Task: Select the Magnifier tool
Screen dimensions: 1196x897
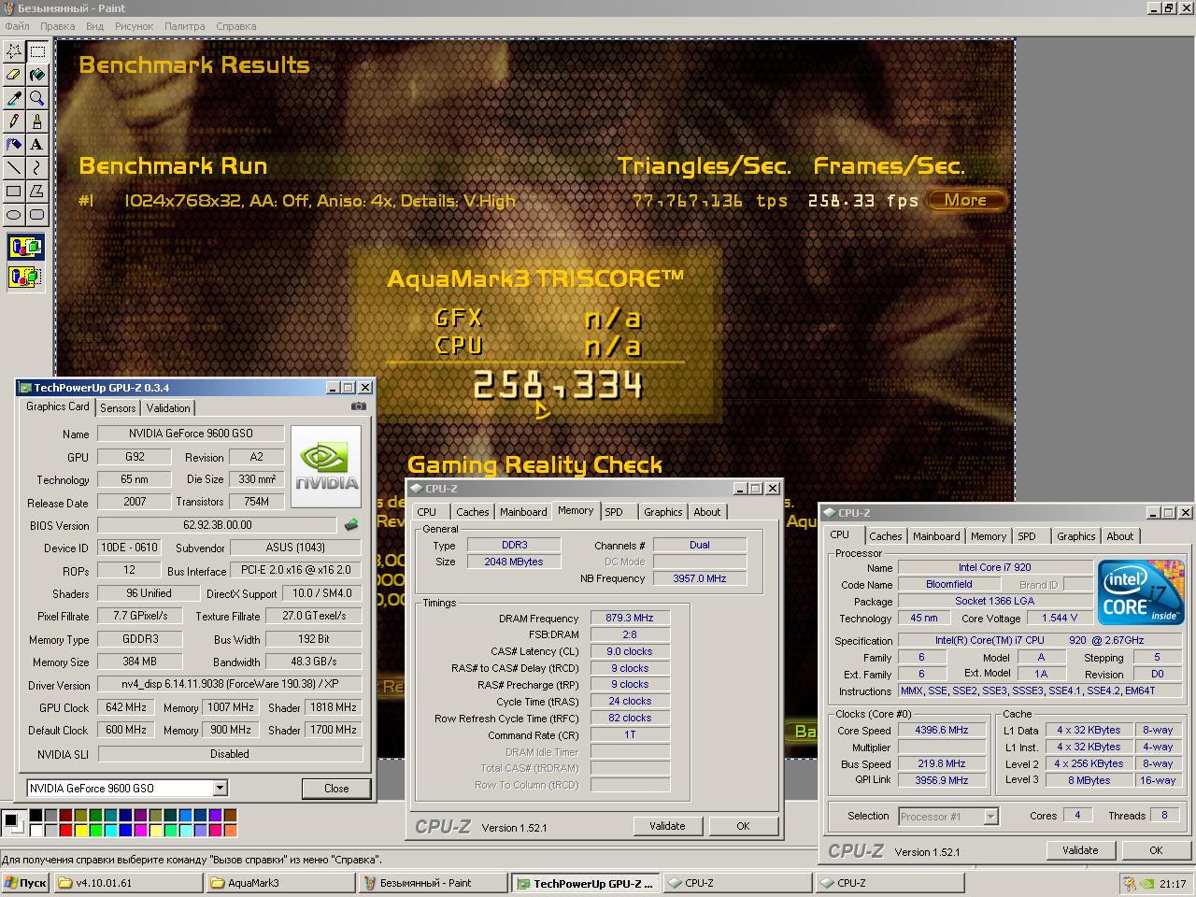Action: 37,98
